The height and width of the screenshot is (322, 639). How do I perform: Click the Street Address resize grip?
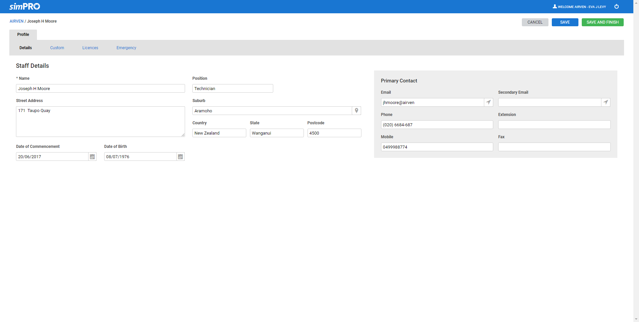183,135
